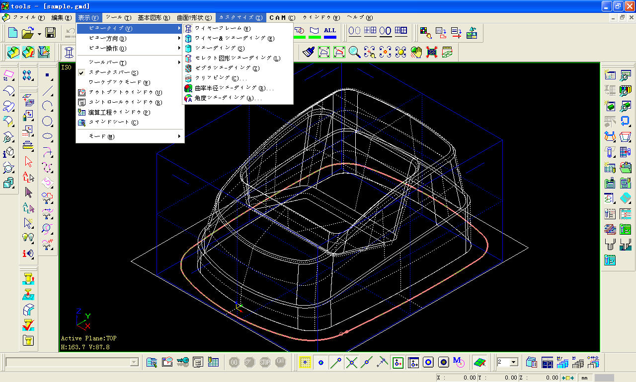Click the blue ALL layers button
636x382 pixels.
click(x=330, y=32)
